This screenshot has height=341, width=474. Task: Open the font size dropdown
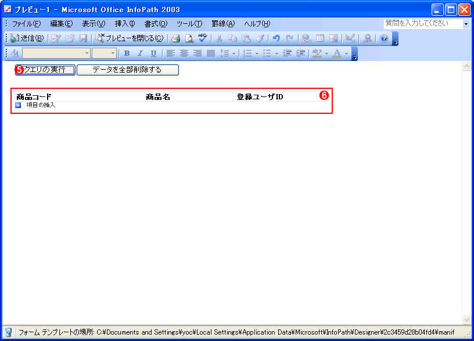(113, 53)
